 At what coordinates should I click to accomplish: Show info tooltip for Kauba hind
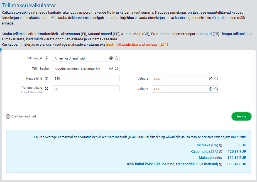coord(46,78)
